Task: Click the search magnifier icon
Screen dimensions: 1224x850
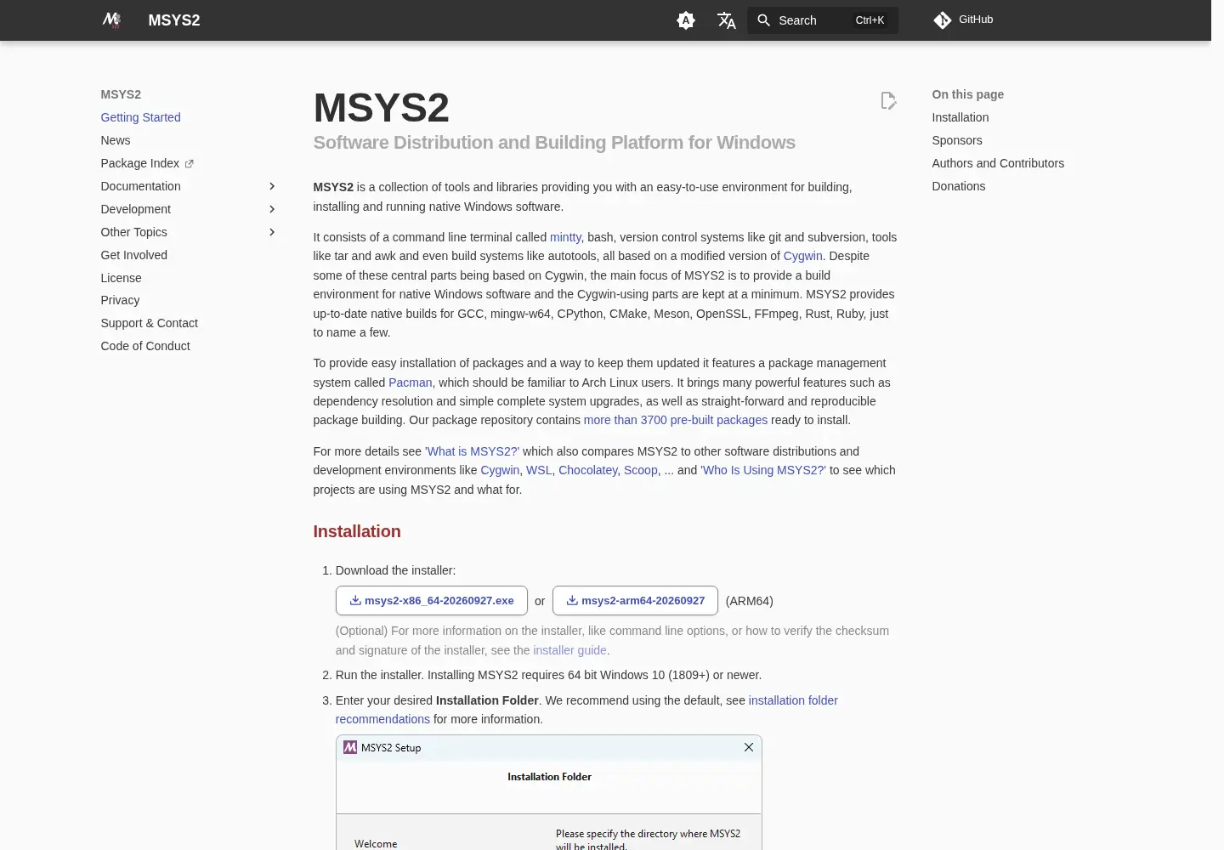Action: point(764,20)
